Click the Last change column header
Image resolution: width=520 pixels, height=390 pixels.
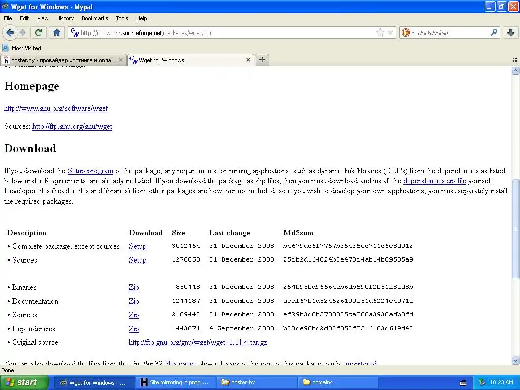230,233
